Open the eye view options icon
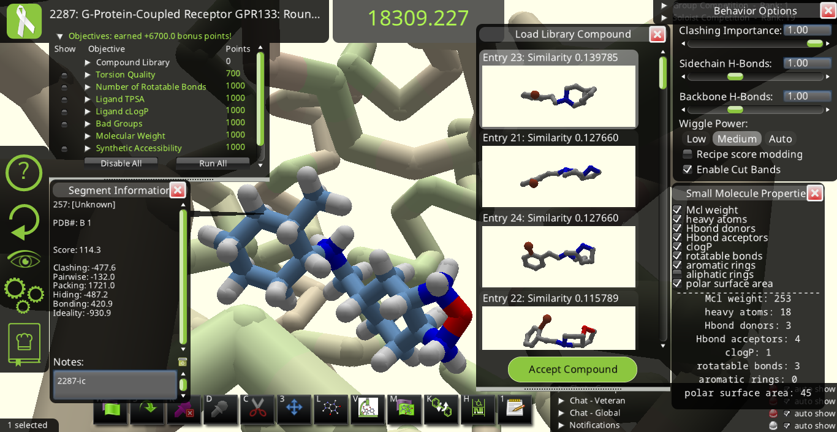 coord(25,260)
